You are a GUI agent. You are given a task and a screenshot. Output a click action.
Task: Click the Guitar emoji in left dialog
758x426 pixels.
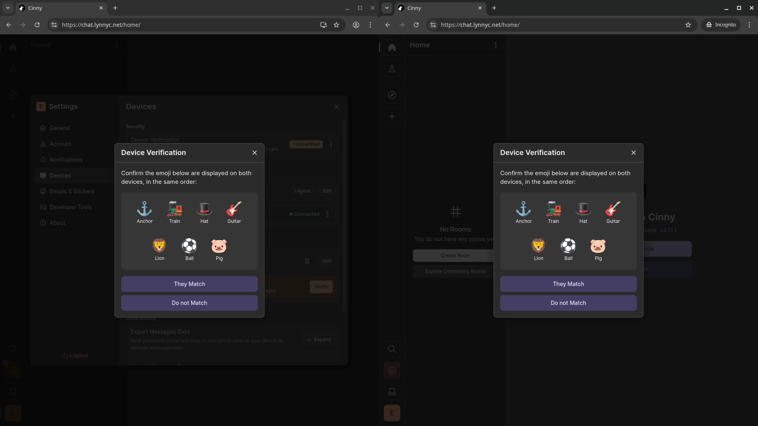[234, 209]
